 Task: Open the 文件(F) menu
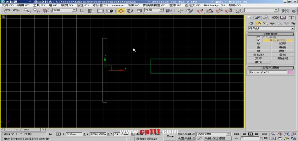(7, 5)
